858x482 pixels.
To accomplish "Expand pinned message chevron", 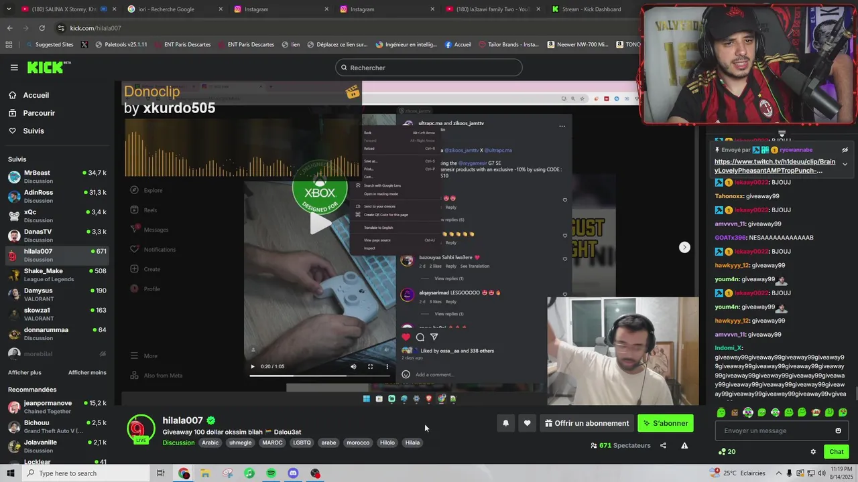I will (x=845, y=164).
